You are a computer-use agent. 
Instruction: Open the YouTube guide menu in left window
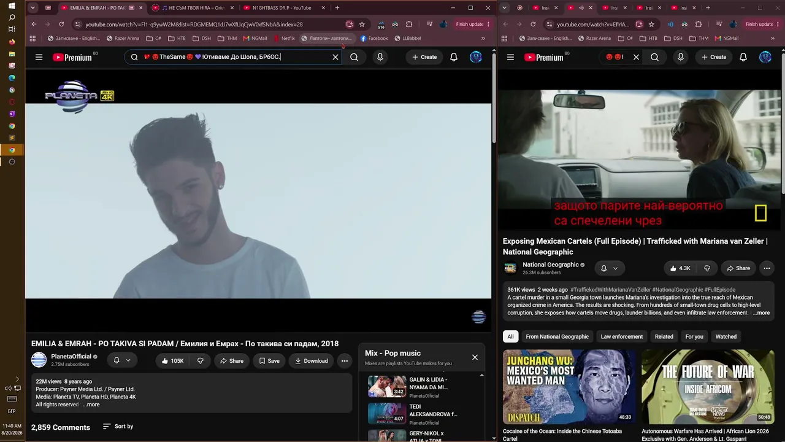pos(39,57)
